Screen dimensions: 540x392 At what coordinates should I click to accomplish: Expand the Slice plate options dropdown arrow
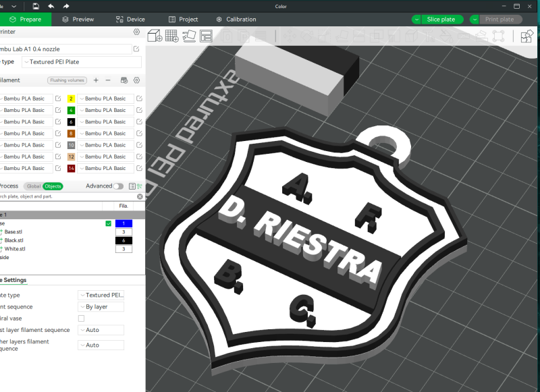416,20
